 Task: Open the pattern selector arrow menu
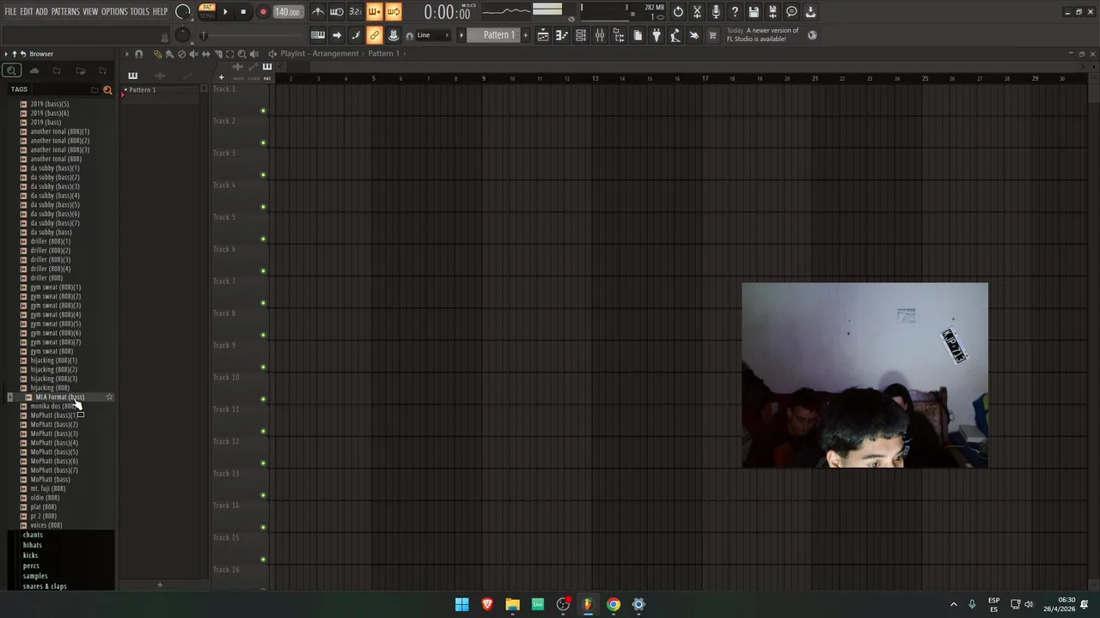pyautogui.click(x=461, y=35)
